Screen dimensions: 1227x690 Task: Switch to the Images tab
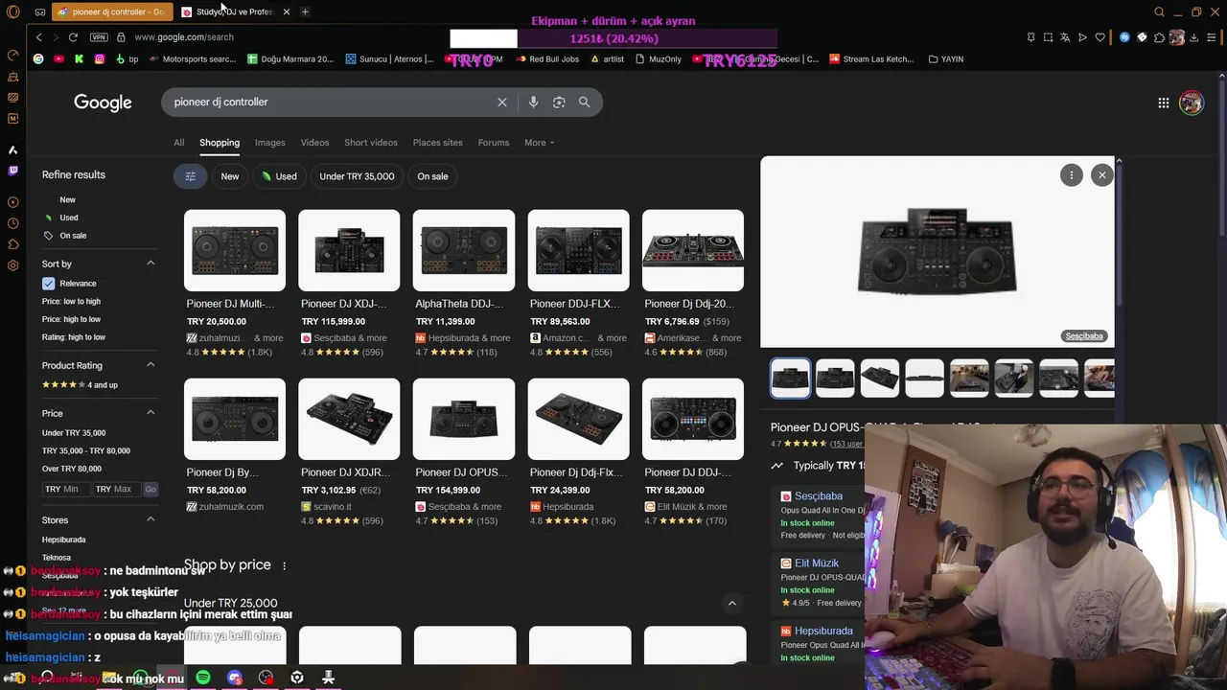pyautogui.click(x=270, y=143)
